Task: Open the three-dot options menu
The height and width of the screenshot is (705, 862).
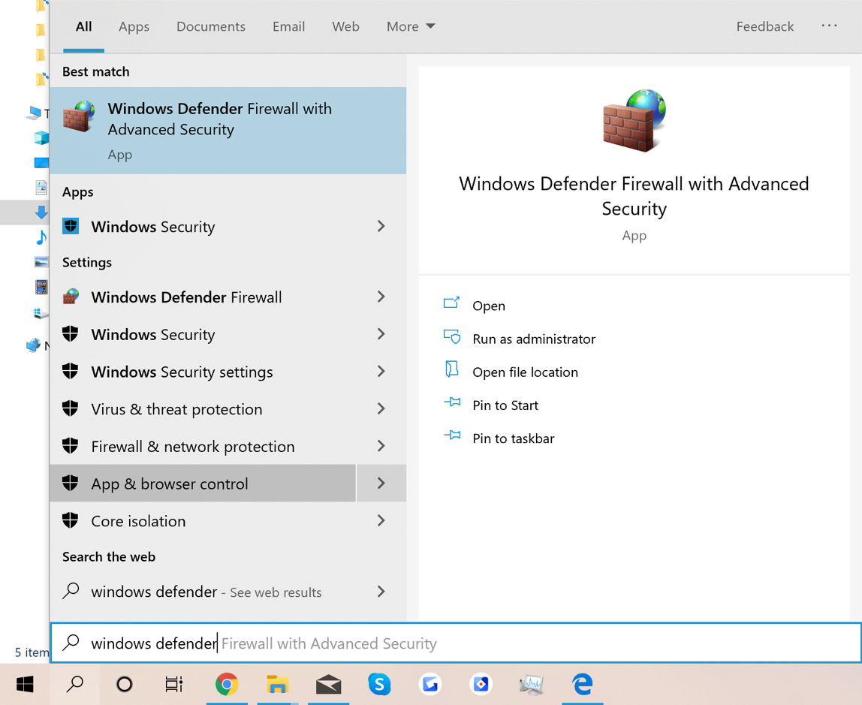Action: [829, 26]
